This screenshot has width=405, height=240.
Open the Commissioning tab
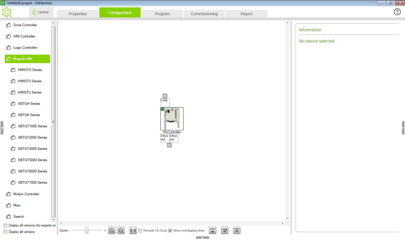tap(204, 14)
